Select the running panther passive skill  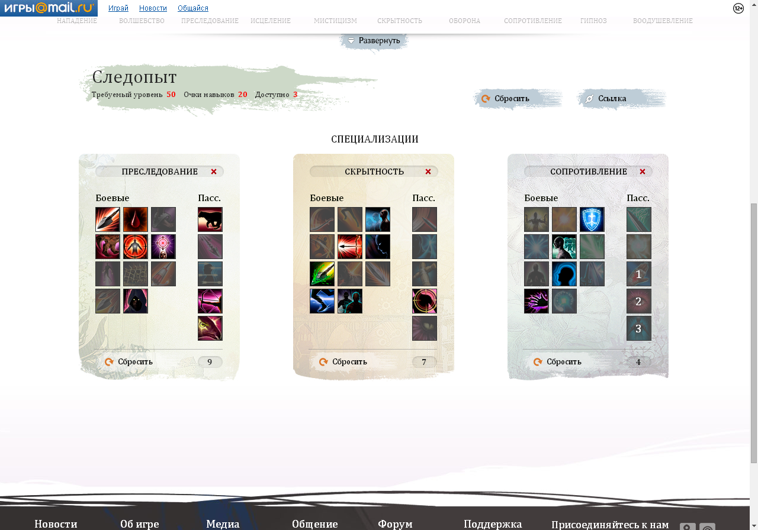210,219
